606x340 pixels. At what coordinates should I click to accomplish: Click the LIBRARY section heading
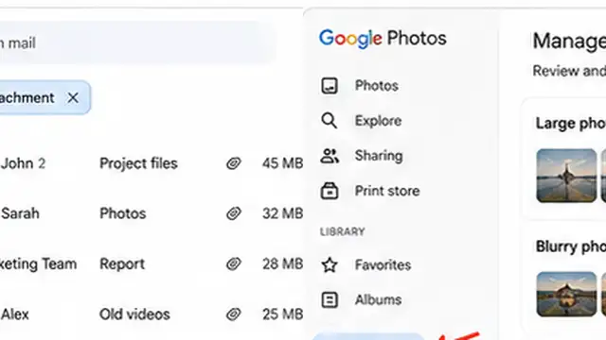pos(343,231)
